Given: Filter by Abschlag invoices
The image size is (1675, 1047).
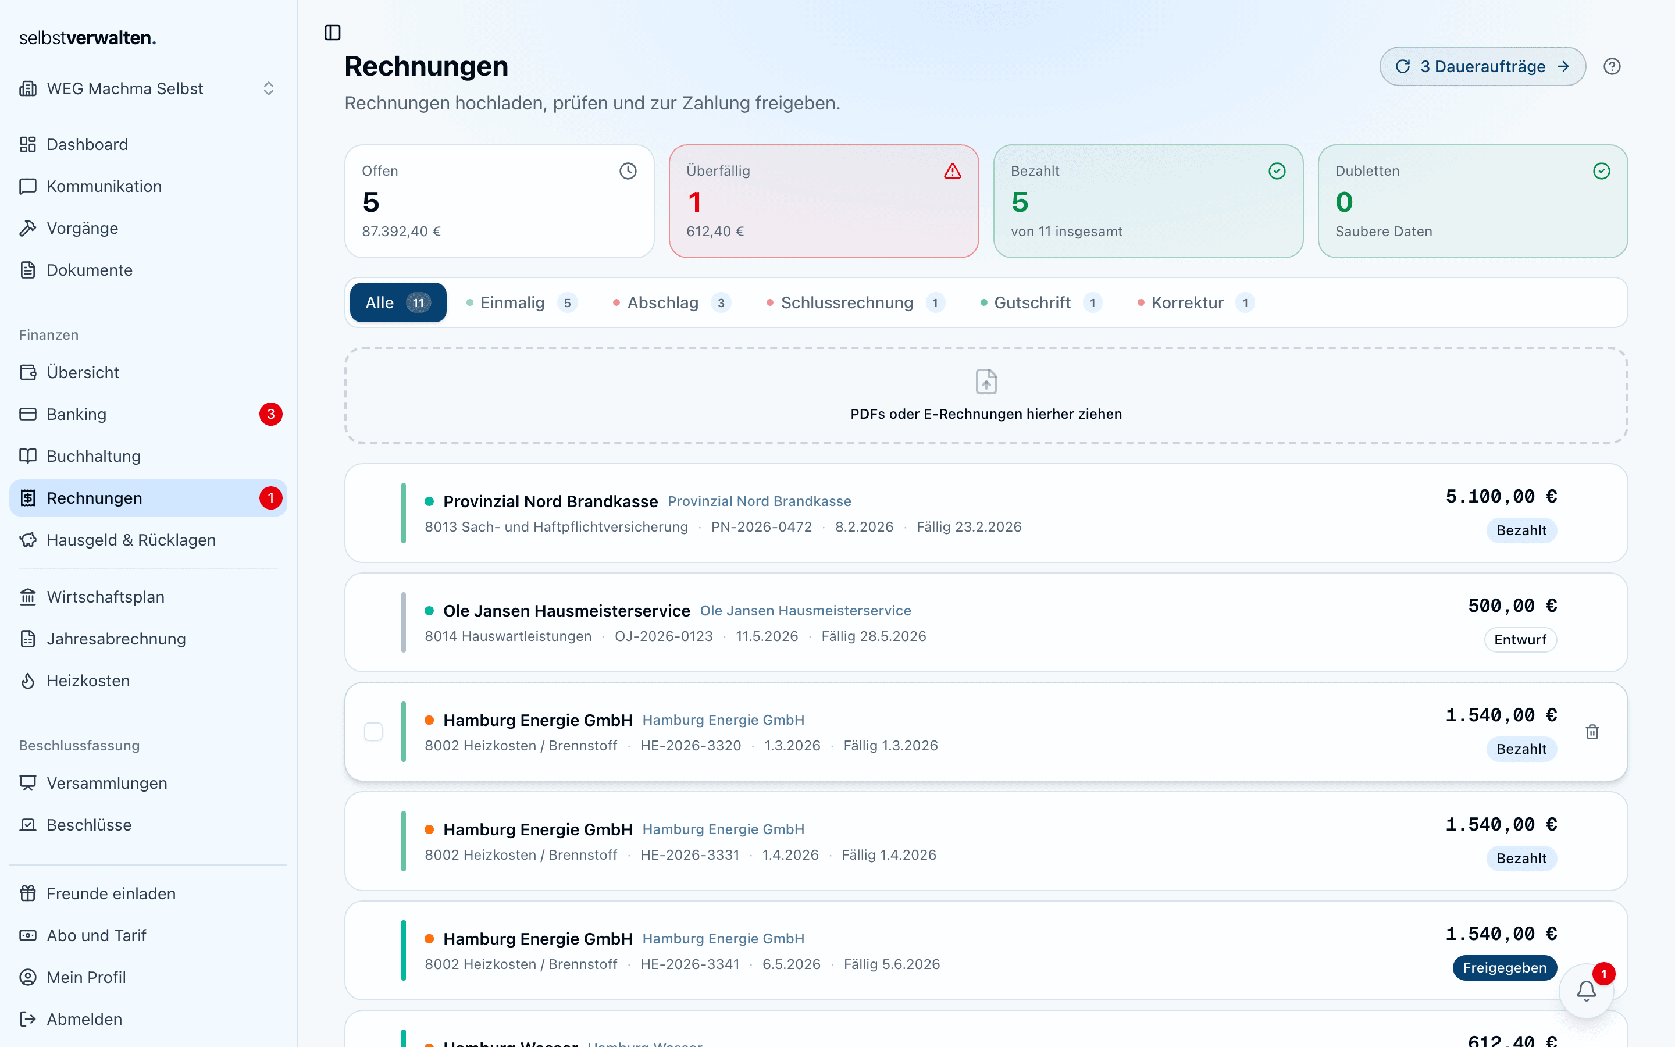Looking at the screenshot, I should pos(671,302).
